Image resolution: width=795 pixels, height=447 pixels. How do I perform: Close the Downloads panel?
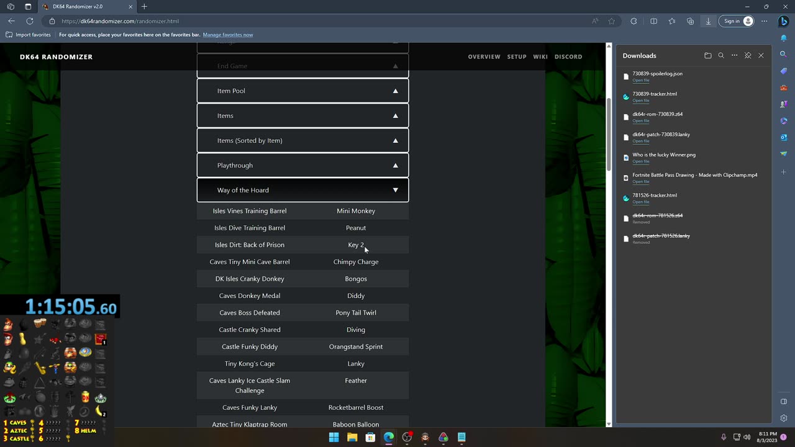(x=761, y=55)
